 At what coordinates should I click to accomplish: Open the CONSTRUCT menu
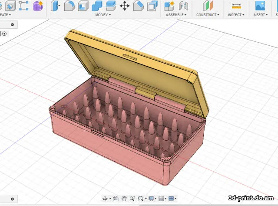[x=208, y=15]
